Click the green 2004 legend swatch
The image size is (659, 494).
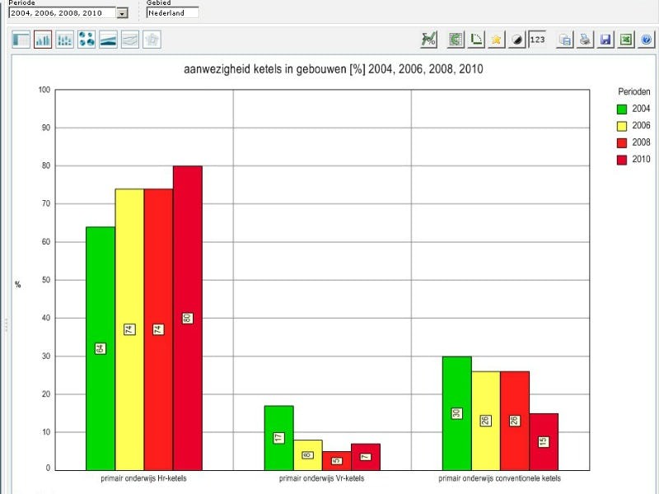(623, 109)
